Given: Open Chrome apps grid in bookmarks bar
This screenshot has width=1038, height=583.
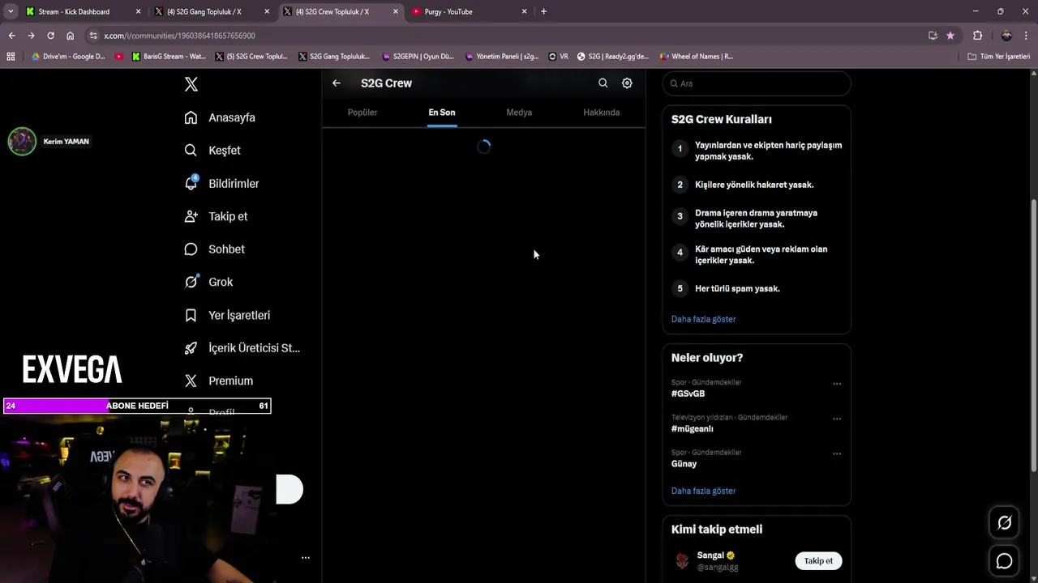Looking at the screenshot, I should click(x=11, y=57).
